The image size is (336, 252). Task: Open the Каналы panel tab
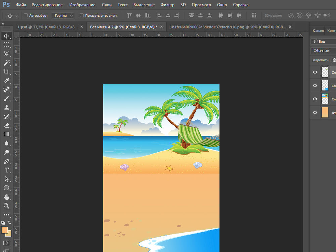318,30
